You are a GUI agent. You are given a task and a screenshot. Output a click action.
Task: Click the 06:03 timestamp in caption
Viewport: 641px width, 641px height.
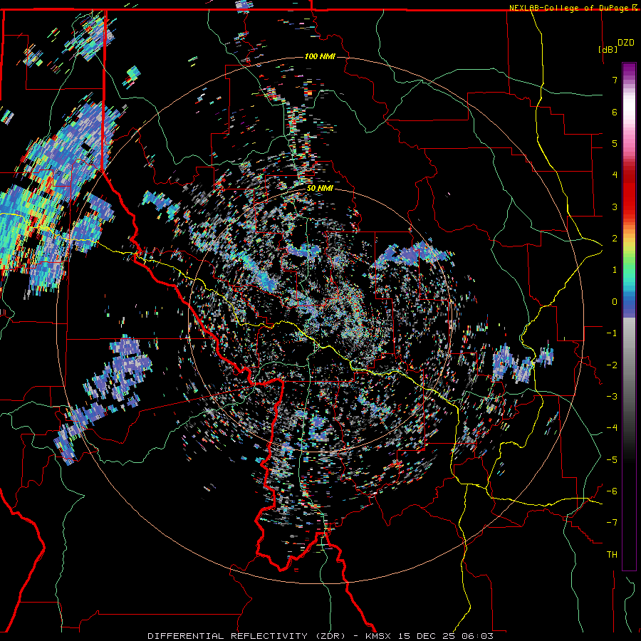(477, 636)
